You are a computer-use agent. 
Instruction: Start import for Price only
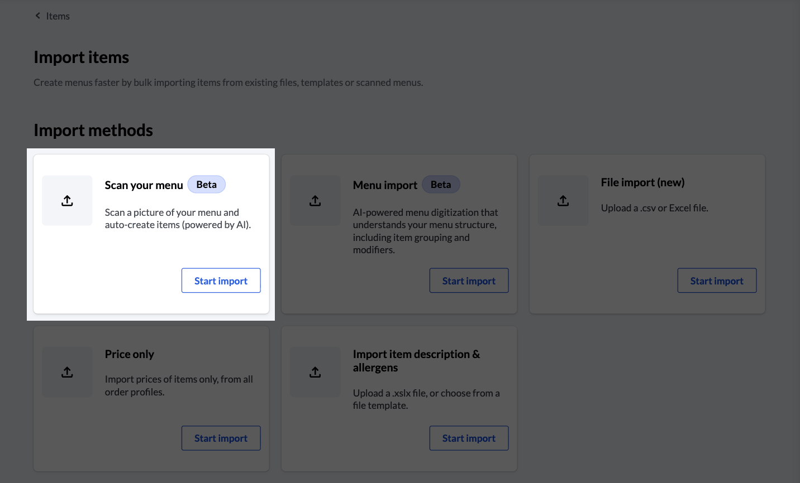[x=221, y=438]
